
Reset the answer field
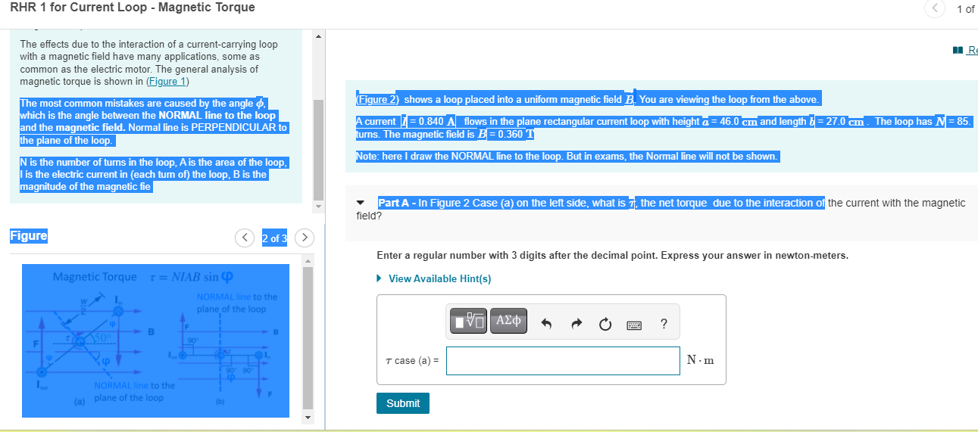605,324
